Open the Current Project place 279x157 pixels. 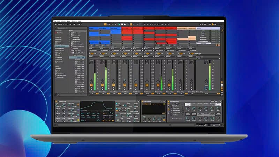[x=61, y=75]
